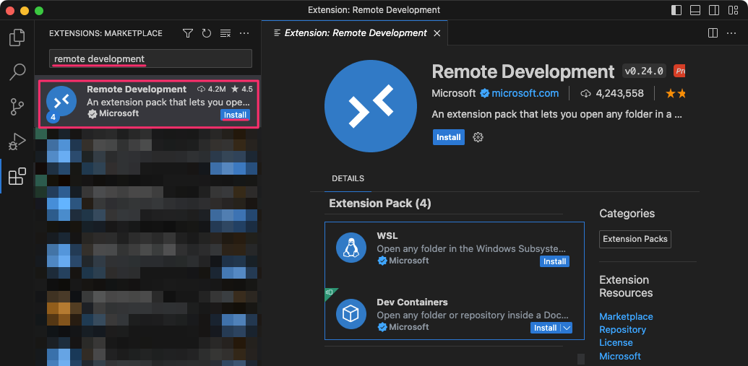Click the Extension Pack (4) heading
The image size is (748, 366).
point(380,204)
